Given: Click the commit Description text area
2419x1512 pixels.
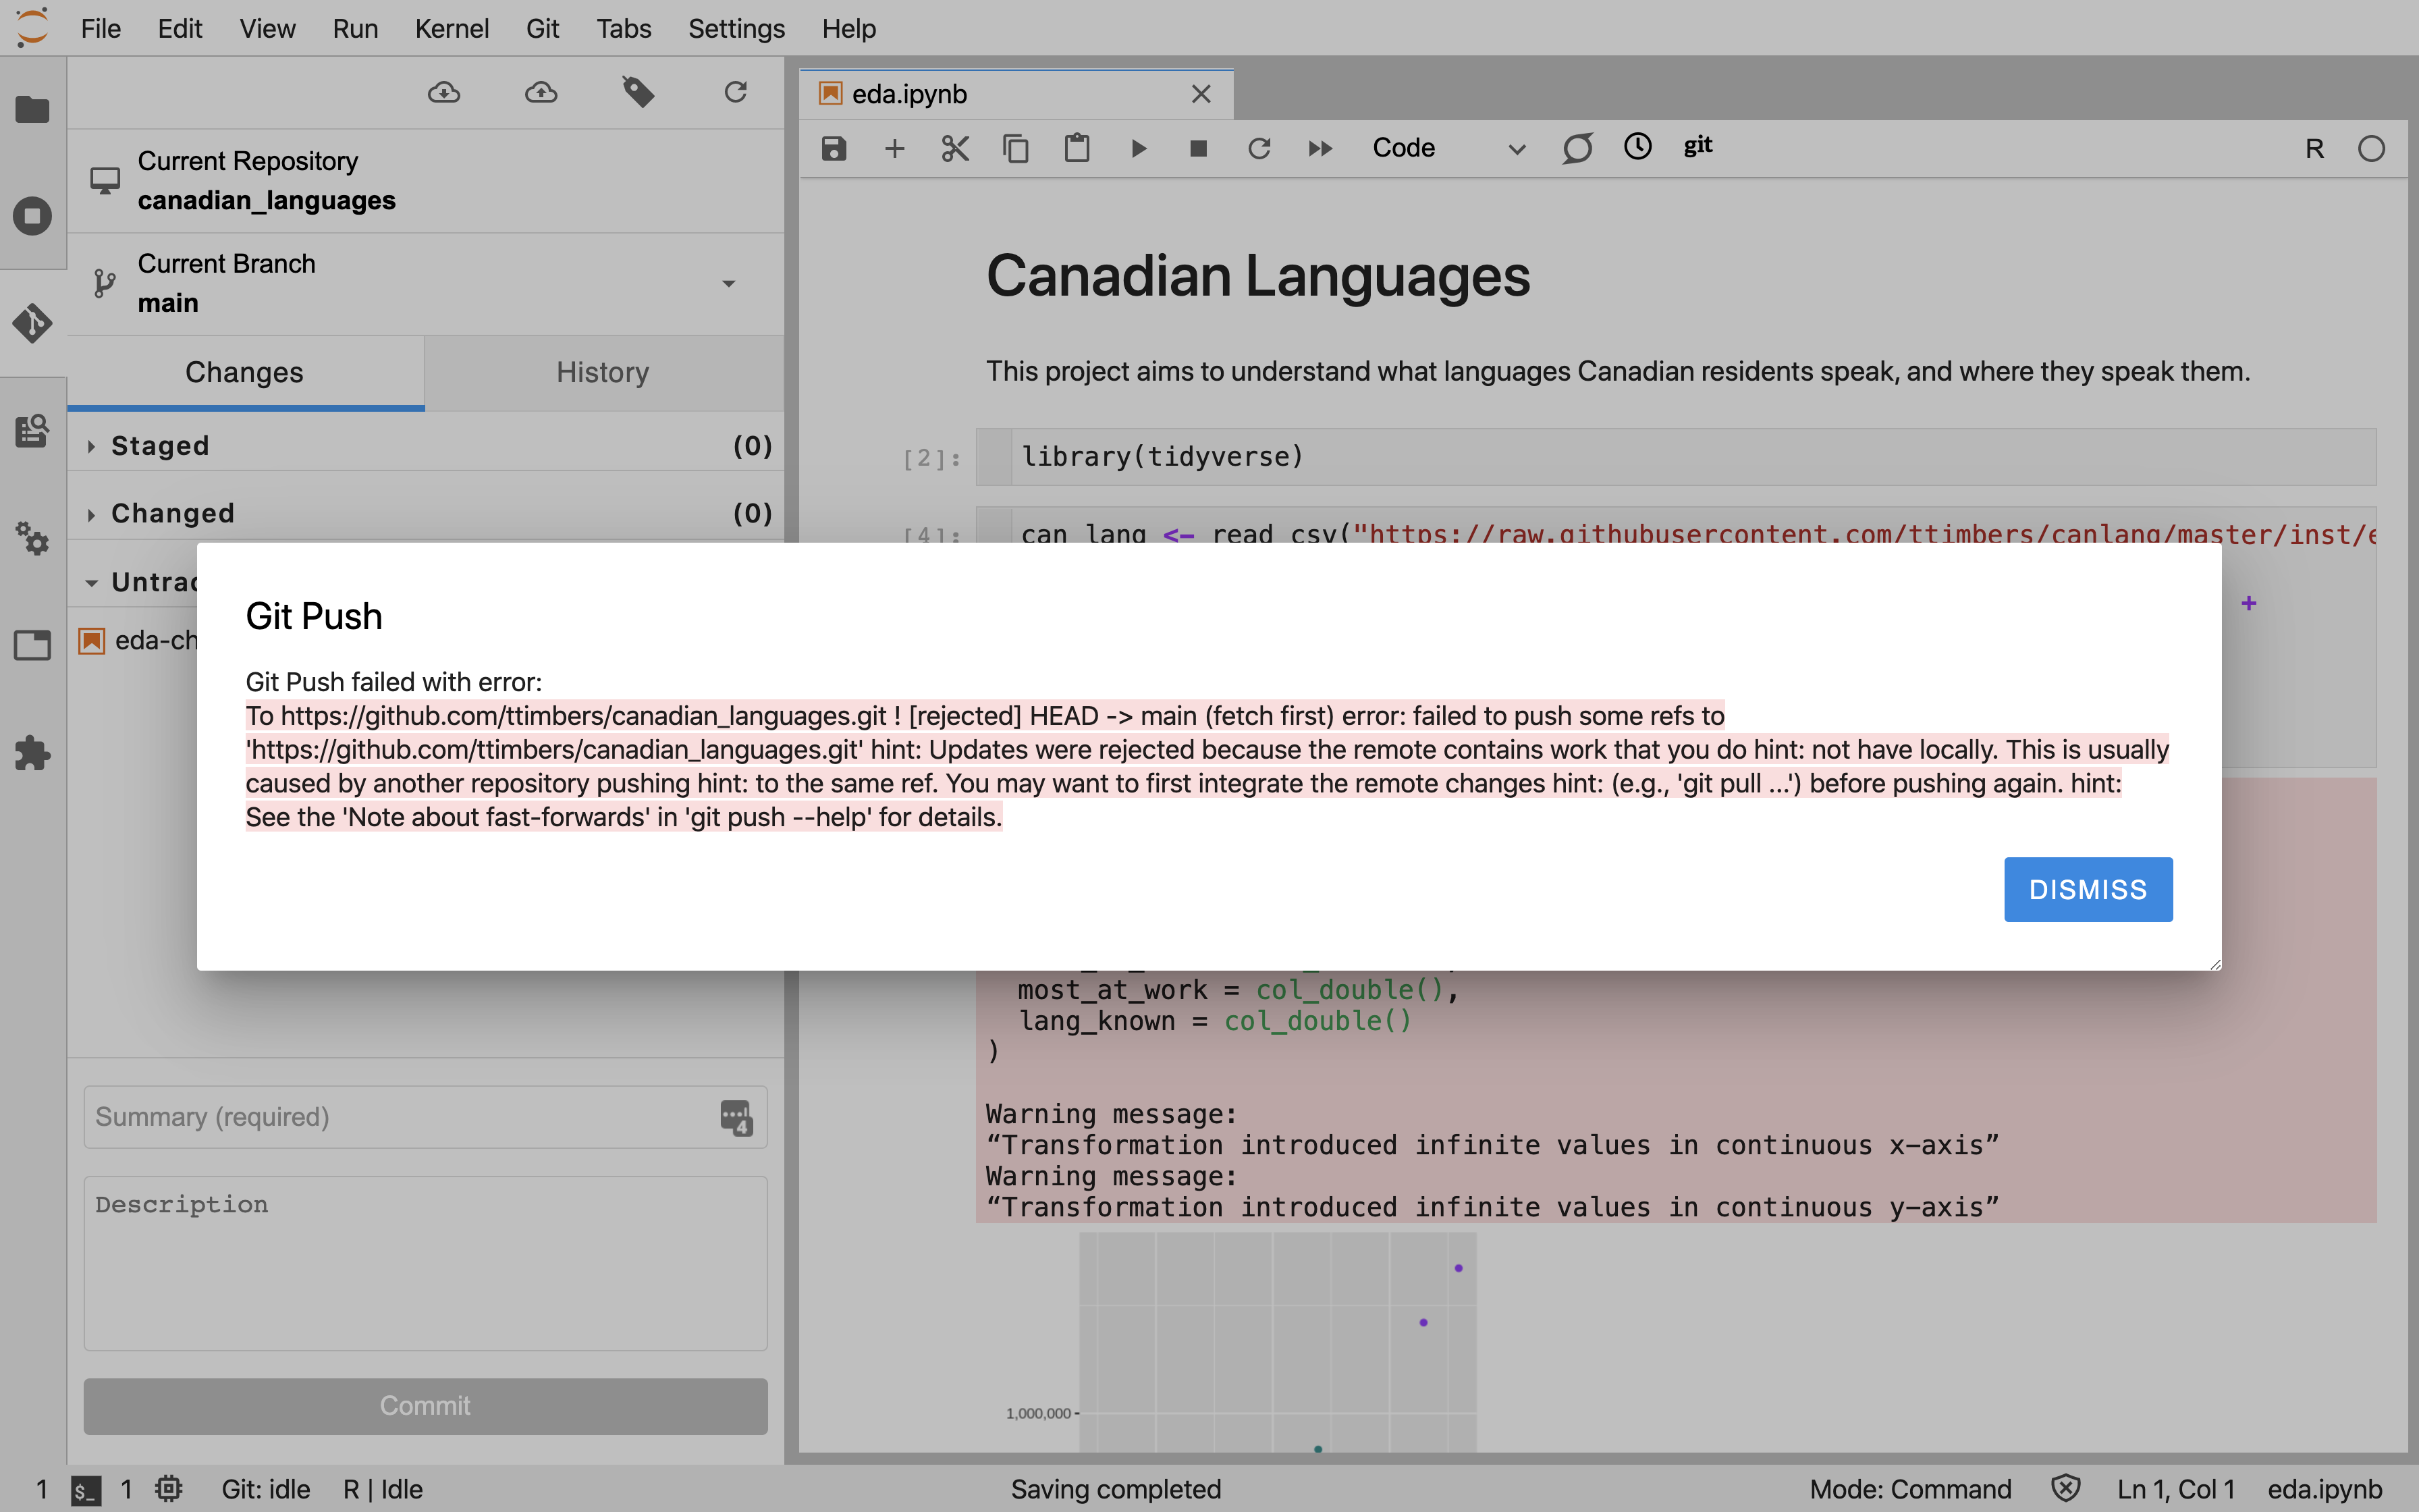Looking at the screenshot, I should coord(426,1264).
